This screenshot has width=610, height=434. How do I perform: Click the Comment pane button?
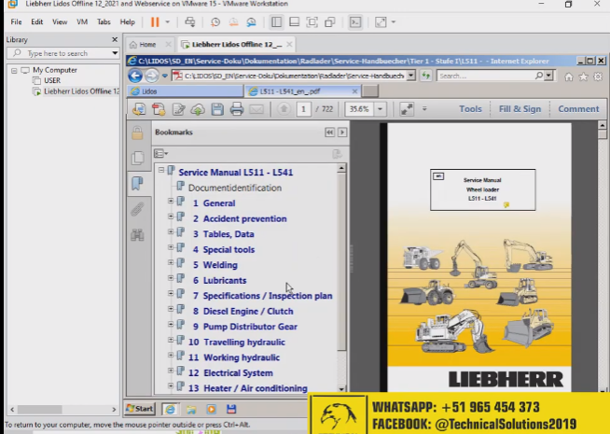(x=578, y=109)
